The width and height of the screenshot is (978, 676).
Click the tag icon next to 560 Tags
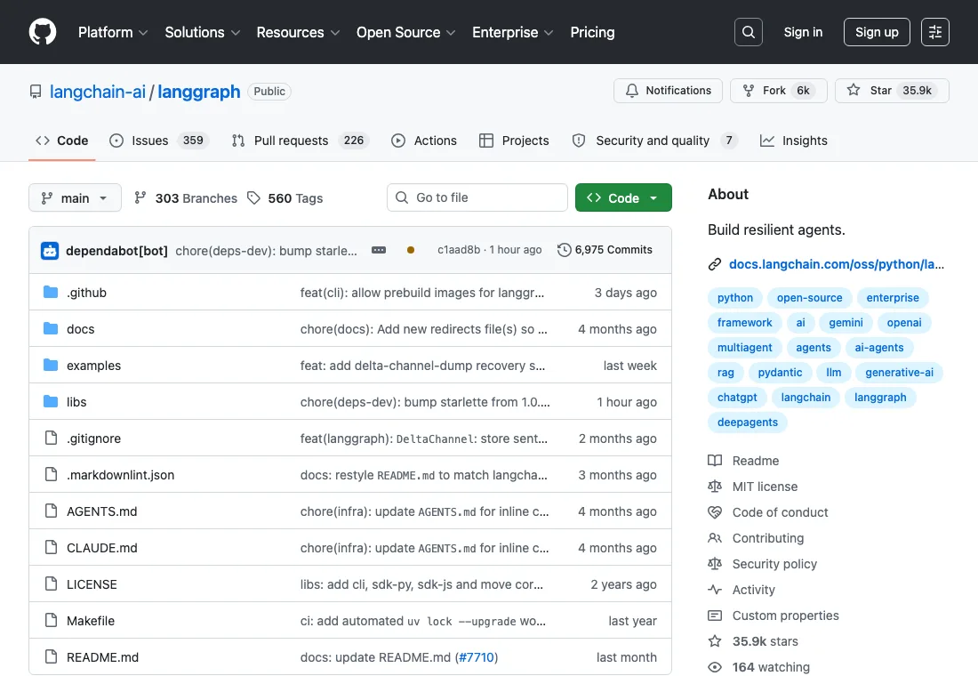coord(253,197)
